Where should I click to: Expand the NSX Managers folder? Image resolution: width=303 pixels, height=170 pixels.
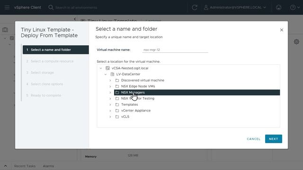[x=110, y=93]
